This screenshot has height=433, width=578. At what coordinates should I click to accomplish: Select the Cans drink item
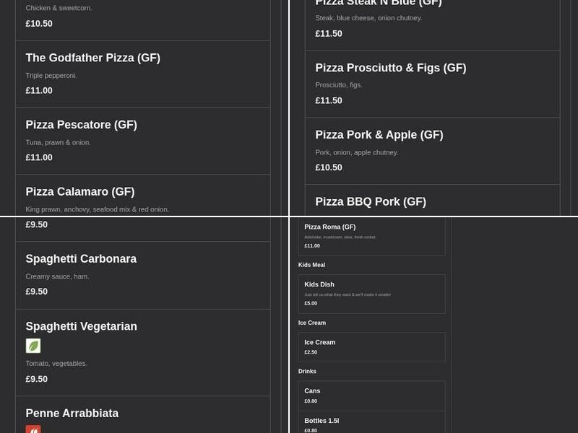(x=312, y=391)
